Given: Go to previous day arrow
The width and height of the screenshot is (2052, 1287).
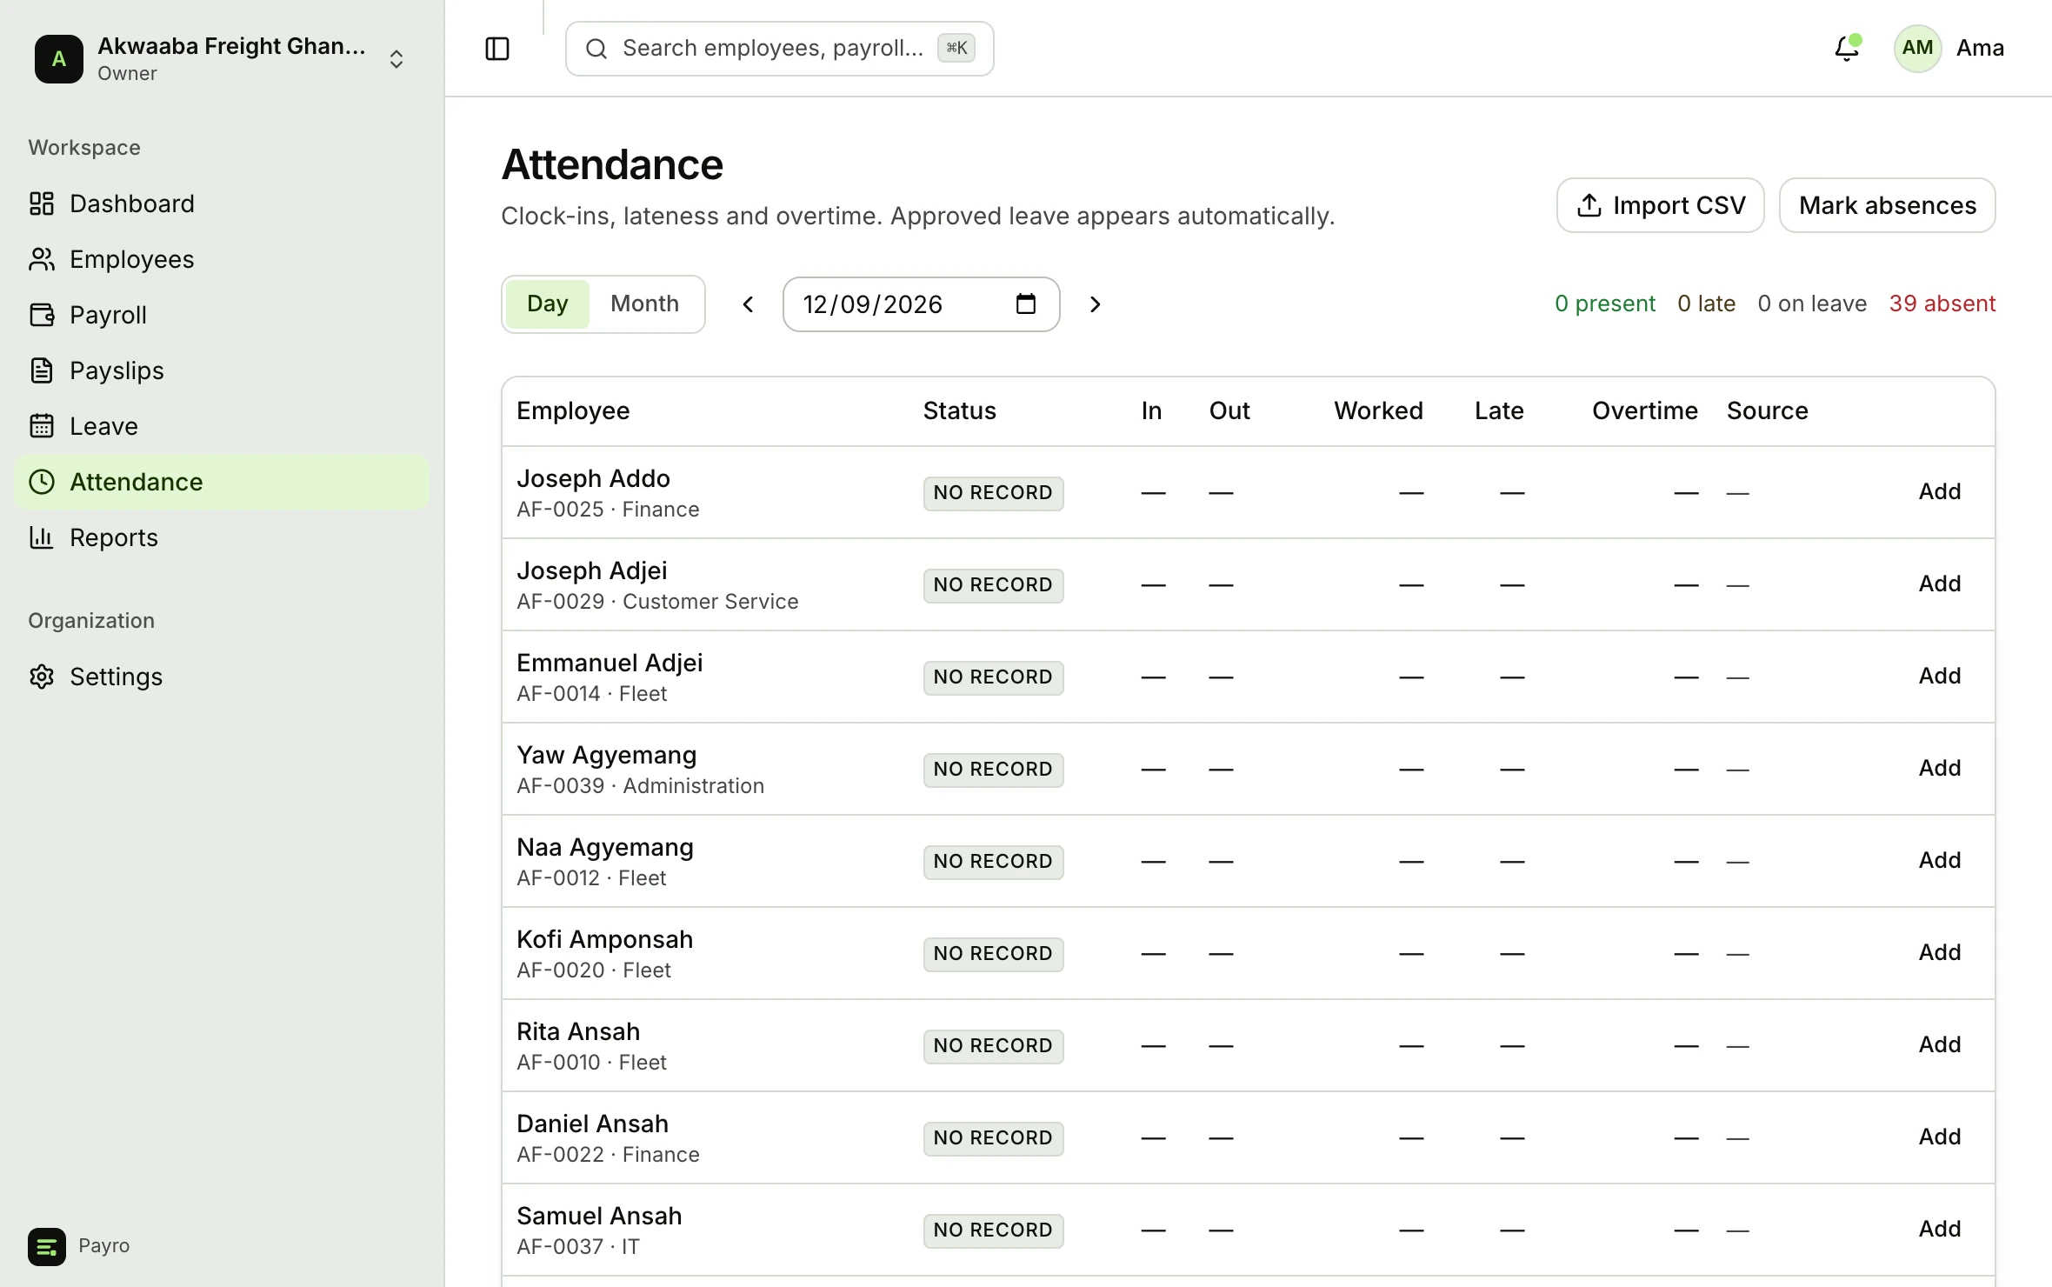Looking at the screenshot, I should pos(748,304).
